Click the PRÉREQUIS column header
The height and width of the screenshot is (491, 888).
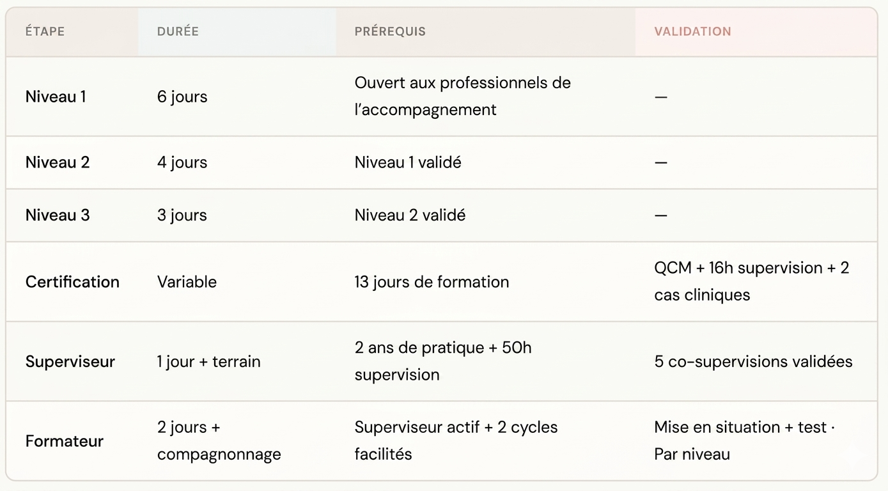click(x=390, y=31)
